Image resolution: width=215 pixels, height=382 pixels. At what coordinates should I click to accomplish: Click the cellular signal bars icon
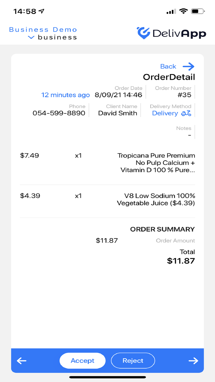(170, 11)
